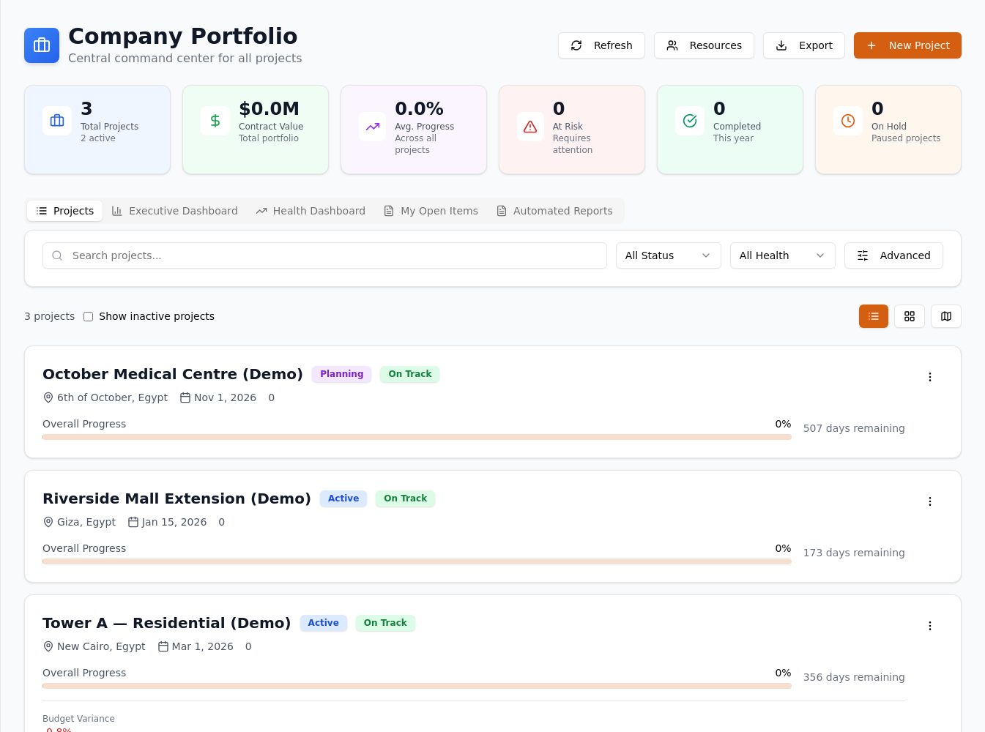Switch to grid view layout
Screen dimensions: 985x732
(x=910, y=316)
